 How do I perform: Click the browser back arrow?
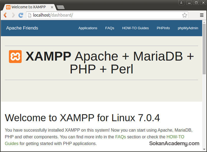coord(5,15)
